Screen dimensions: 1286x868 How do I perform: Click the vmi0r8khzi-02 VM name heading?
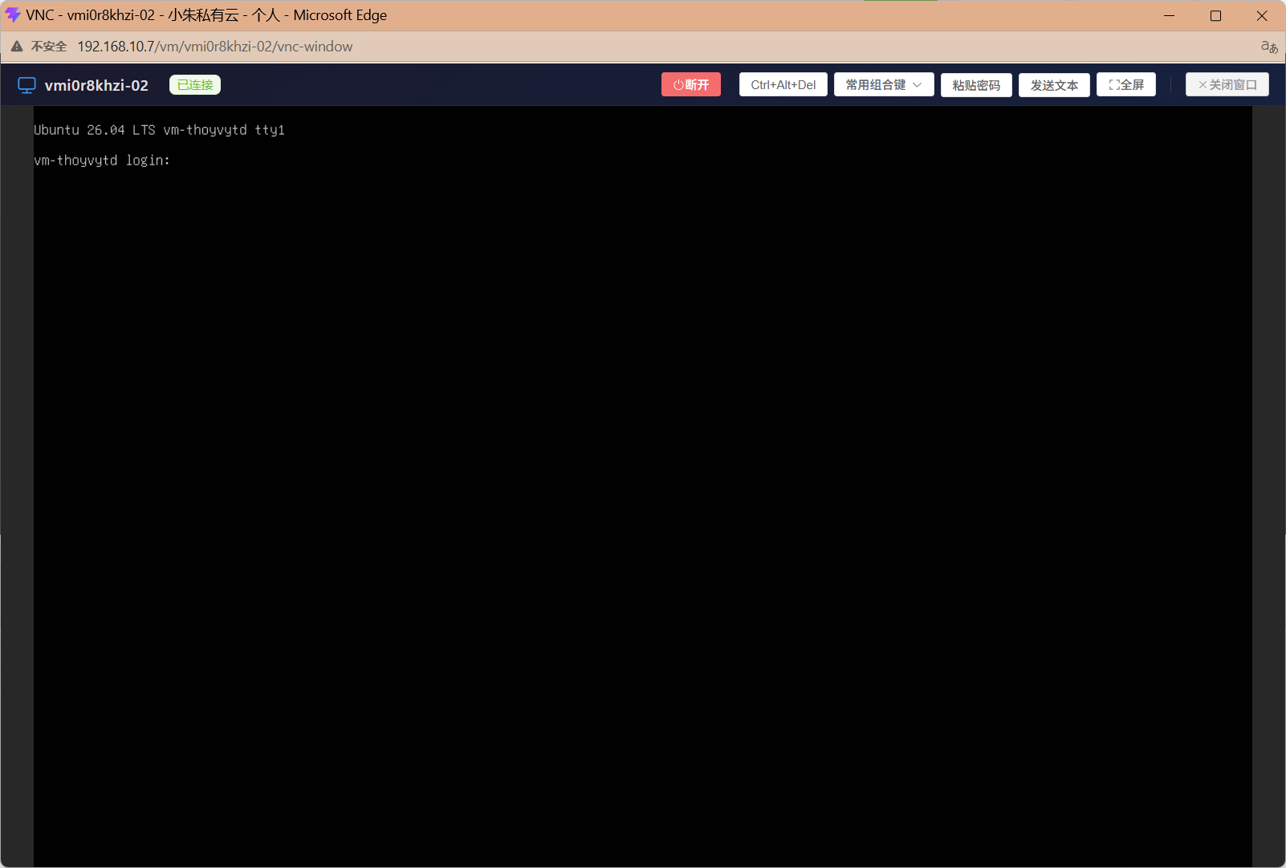(96, 85)
